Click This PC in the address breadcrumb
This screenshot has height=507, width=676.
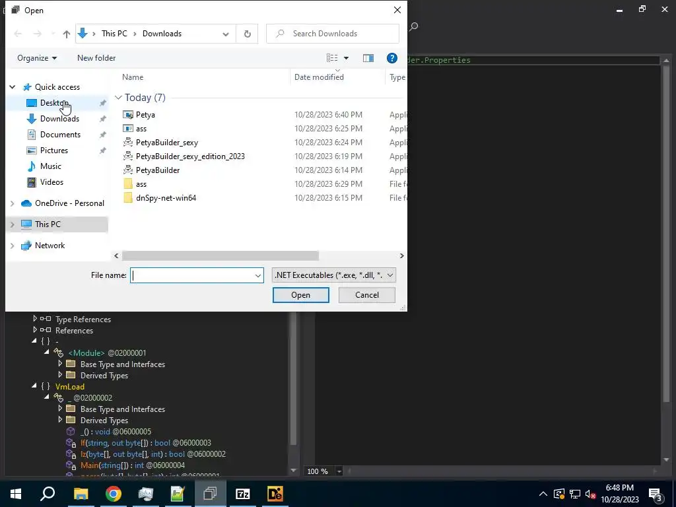point(114,34)
